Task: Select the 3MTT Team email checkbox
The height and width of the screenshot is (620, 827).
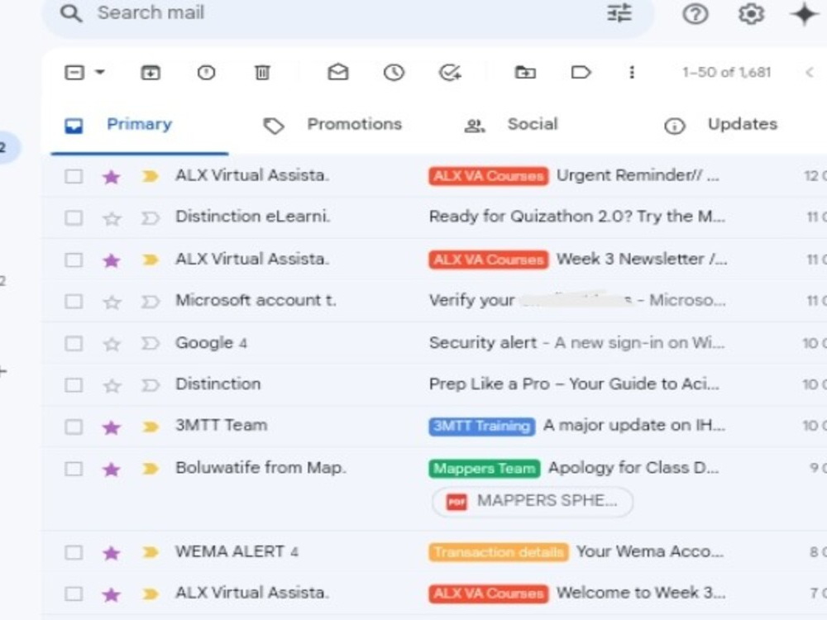Action: (74, 426)
